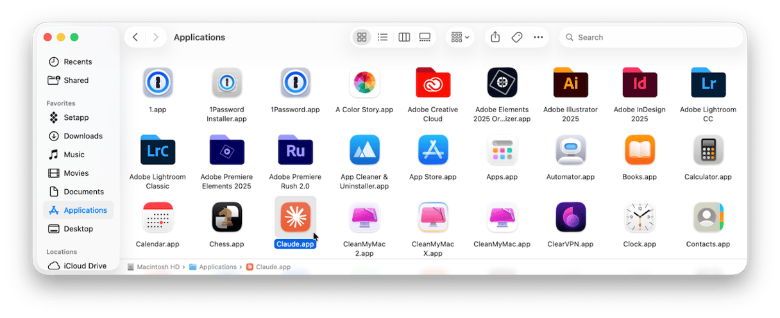Select the Calendar.app icon

click(x=158, y=217)
